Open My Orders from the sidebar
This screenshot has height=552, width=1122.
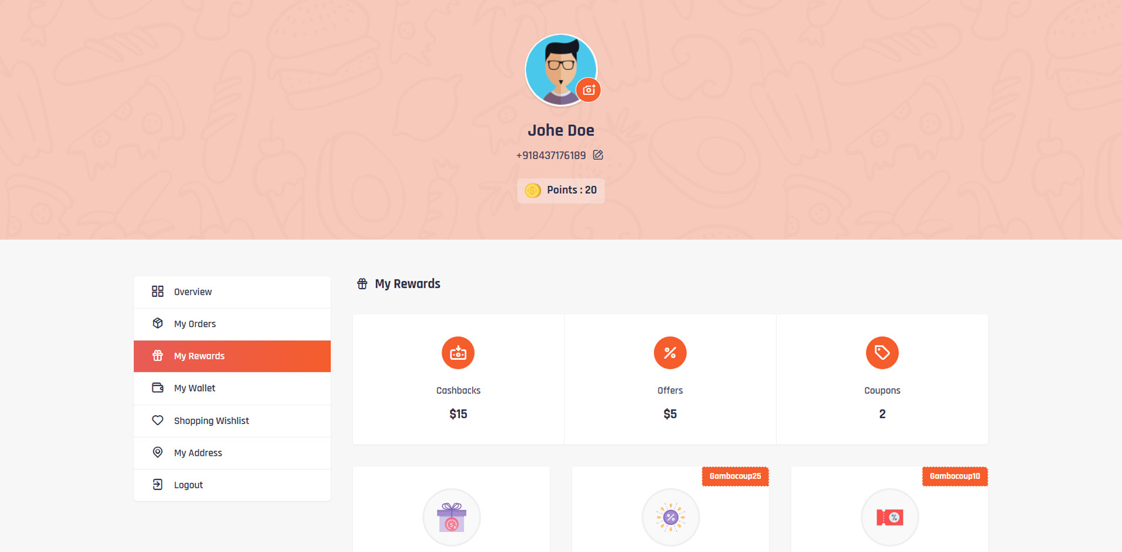pyautogui.click(x=232, y=324)
